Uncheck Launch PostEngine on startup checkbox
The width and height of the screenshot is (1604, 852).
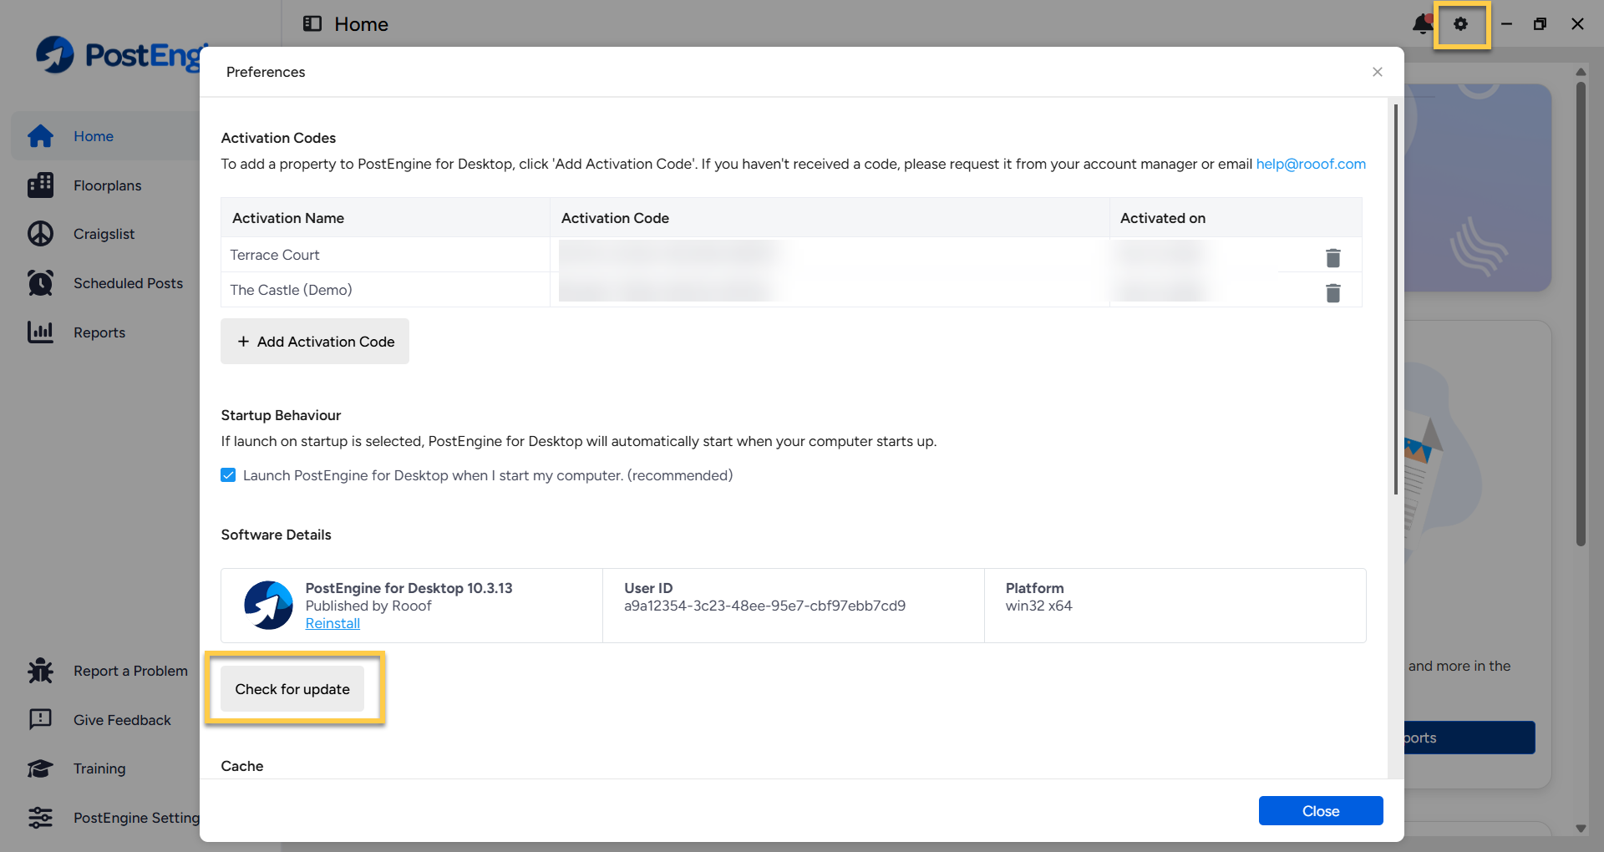click(228, 475)
